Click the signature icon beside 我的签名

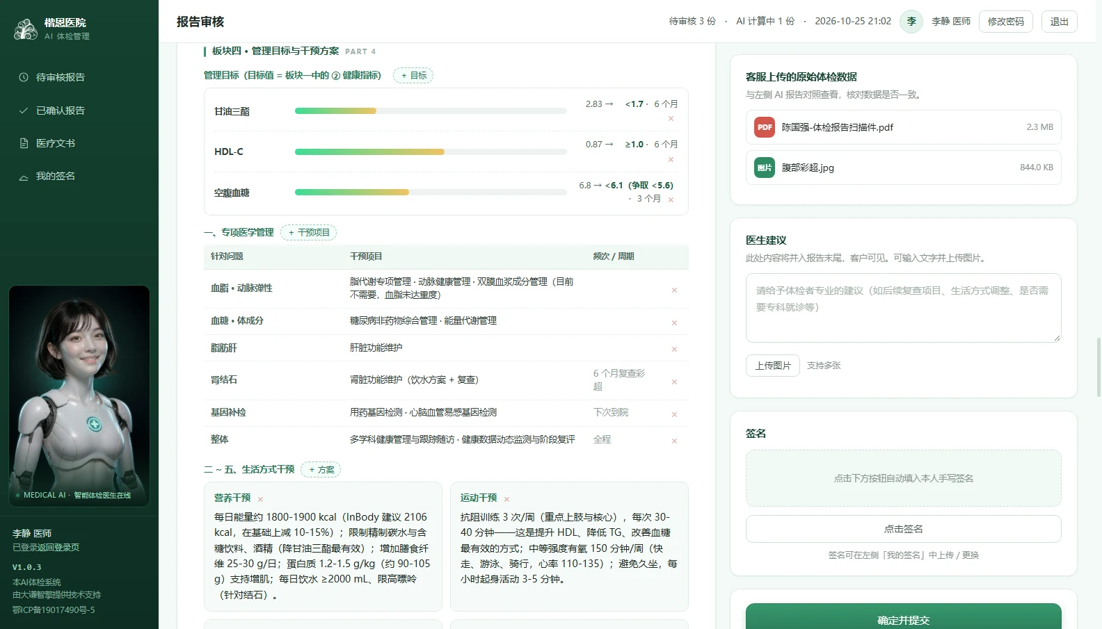click(24, 177)
